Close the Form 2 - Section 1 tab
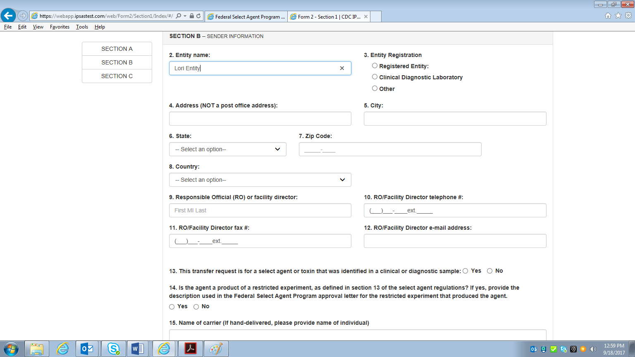 pos(366,17)
